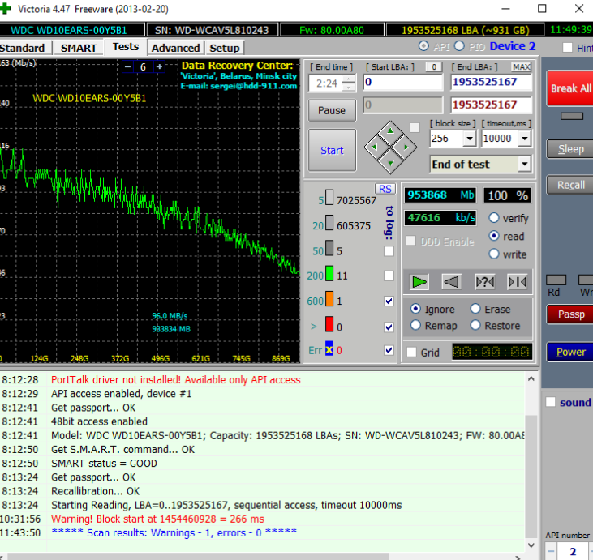Screen dimensions: 593x560
Task: Click the orange 600 ms block swatch
Action: click(329, 298)
